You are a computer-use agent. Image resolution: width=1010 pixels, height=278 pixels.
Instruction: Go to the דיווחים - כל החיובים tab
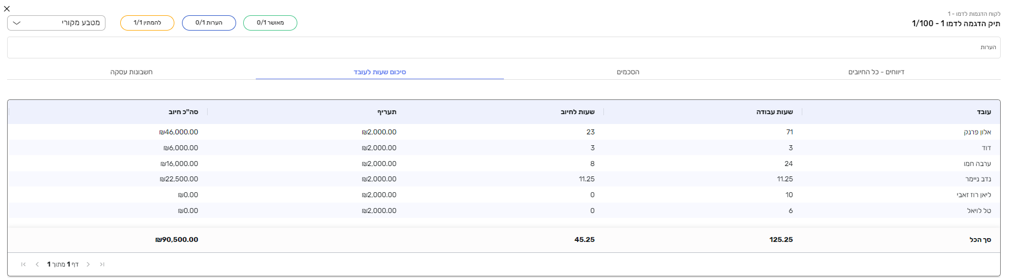(x=876, y=72)
